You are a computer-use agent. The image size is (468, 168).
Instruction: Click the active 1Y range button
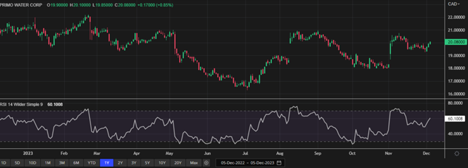pyautogui.click(x=107, y=163)
